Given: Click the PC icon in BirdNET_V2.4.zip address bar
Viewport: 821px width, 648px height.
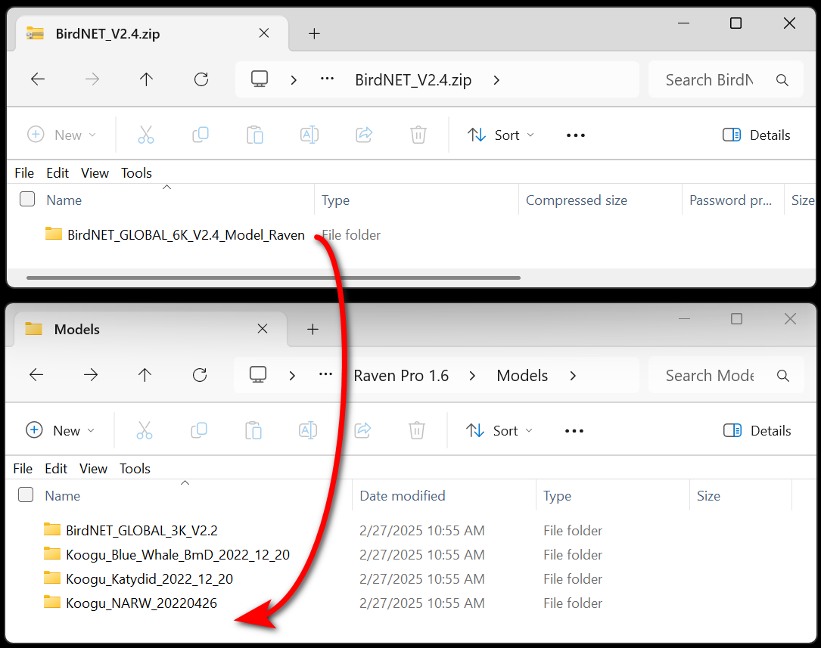Looking at the screenshot, I should click(260, 79).
